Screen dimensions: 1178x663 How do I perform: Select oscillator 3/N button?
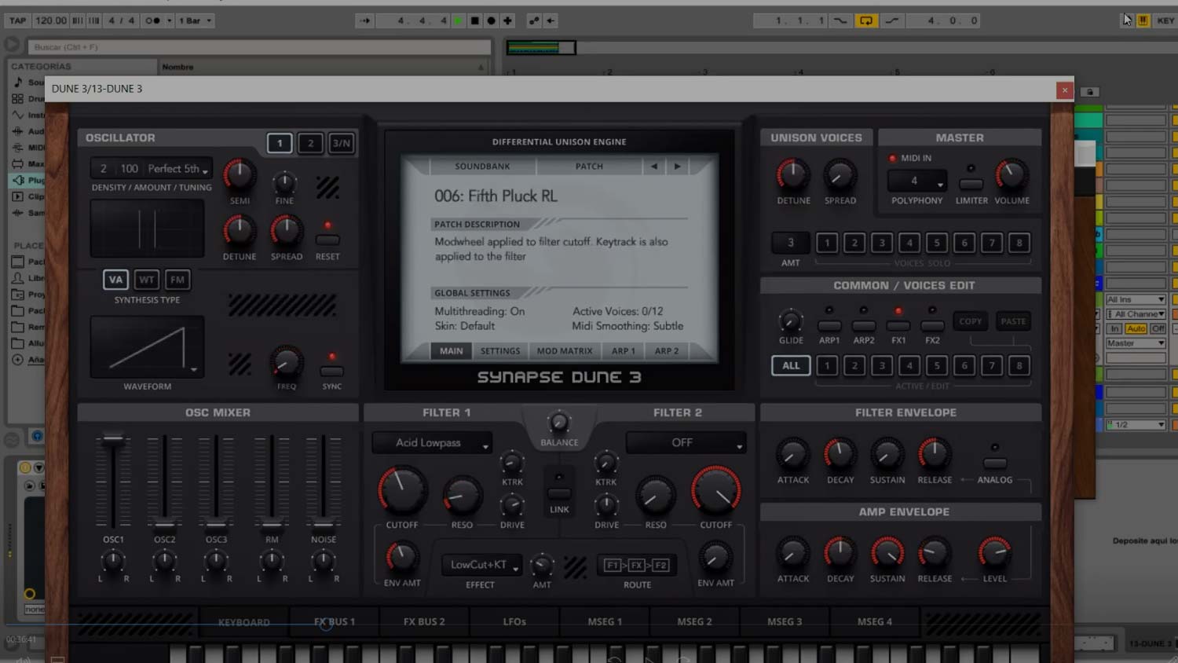[342, 143]
